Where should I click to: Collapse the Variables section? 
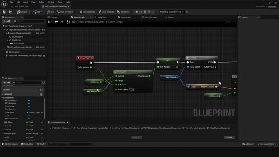[3, 94]
